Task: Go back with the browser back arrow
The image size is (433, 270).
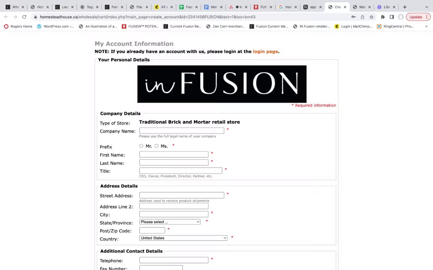Action: pyautogui.click(x=6, y=17)
